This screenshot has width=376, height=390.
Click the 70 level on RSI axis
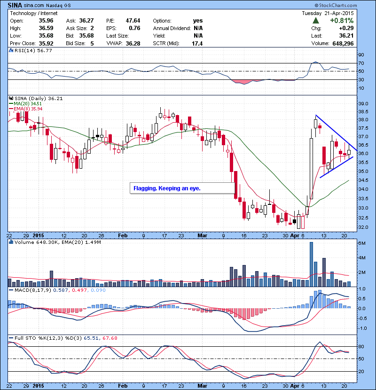click(361, 63)
